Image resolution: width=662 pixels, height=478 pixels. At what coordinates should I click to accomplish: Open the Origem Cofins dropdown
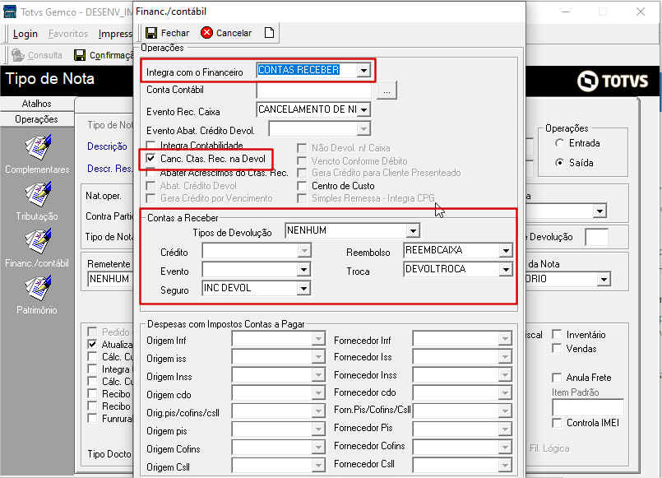(318, 448)
